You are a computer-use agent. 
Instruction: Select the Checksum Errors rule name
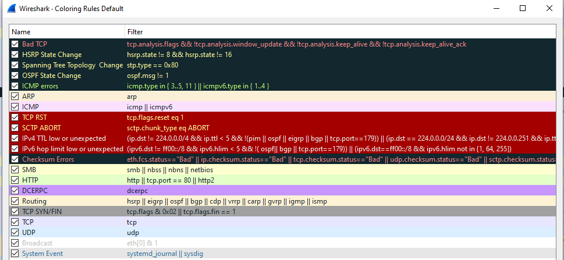pyautogui.click(x=48, y=159)
